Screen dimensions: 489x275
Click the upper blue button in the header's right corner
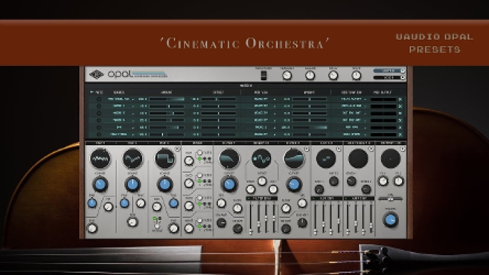click(389, 71)
